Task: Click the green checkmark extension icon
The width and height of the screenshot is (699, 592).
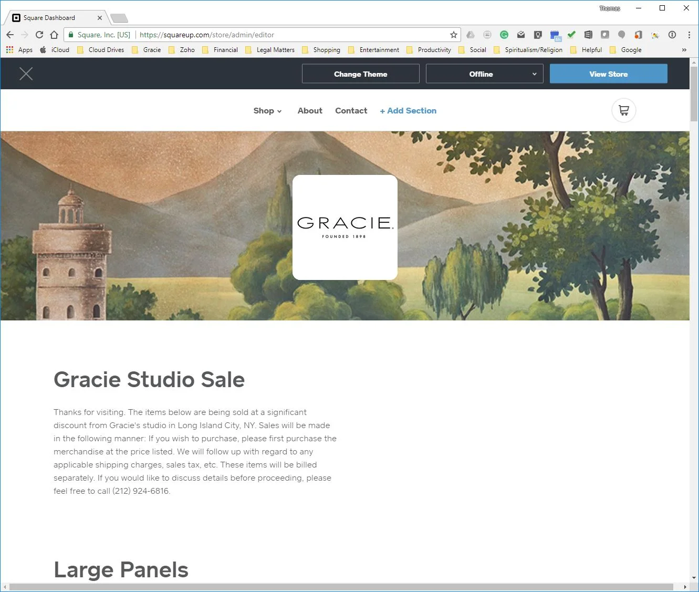Action: pos(571,35)
